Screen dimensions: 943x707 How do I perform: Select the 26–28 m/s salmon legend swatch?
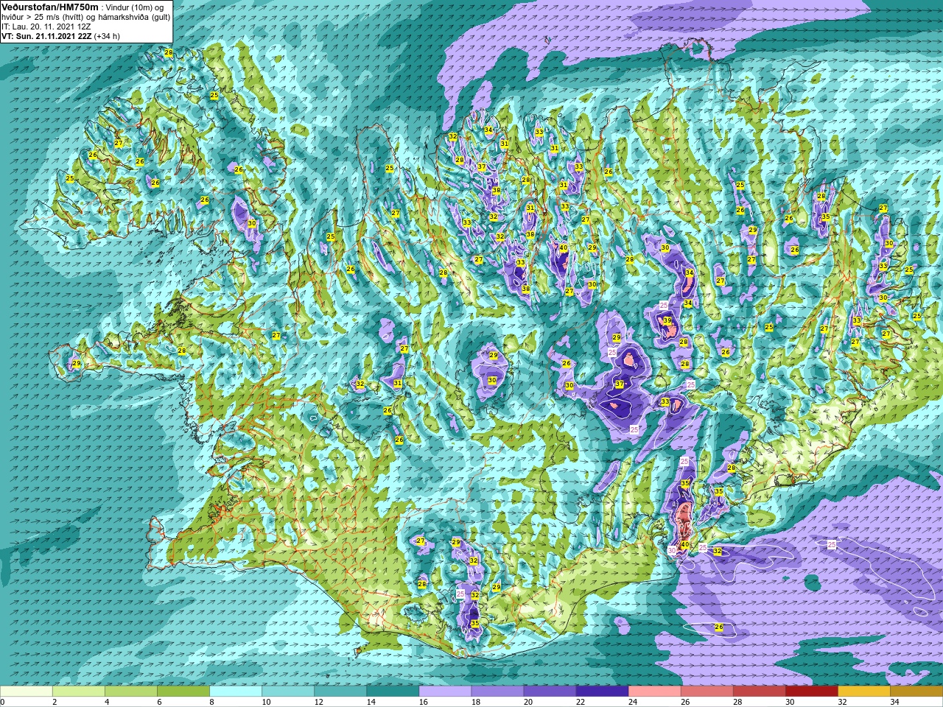[x=707, y=692]
